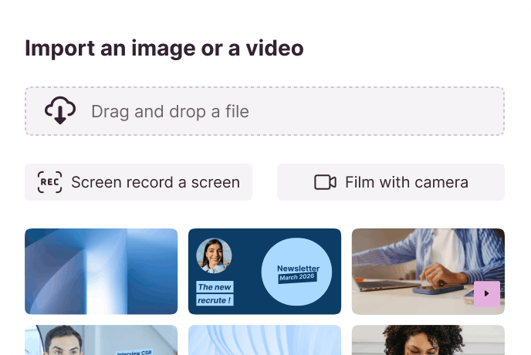Click the "Screen record a screen" button label
This screenshot has height=355, width=531.
tap(155, 182)
